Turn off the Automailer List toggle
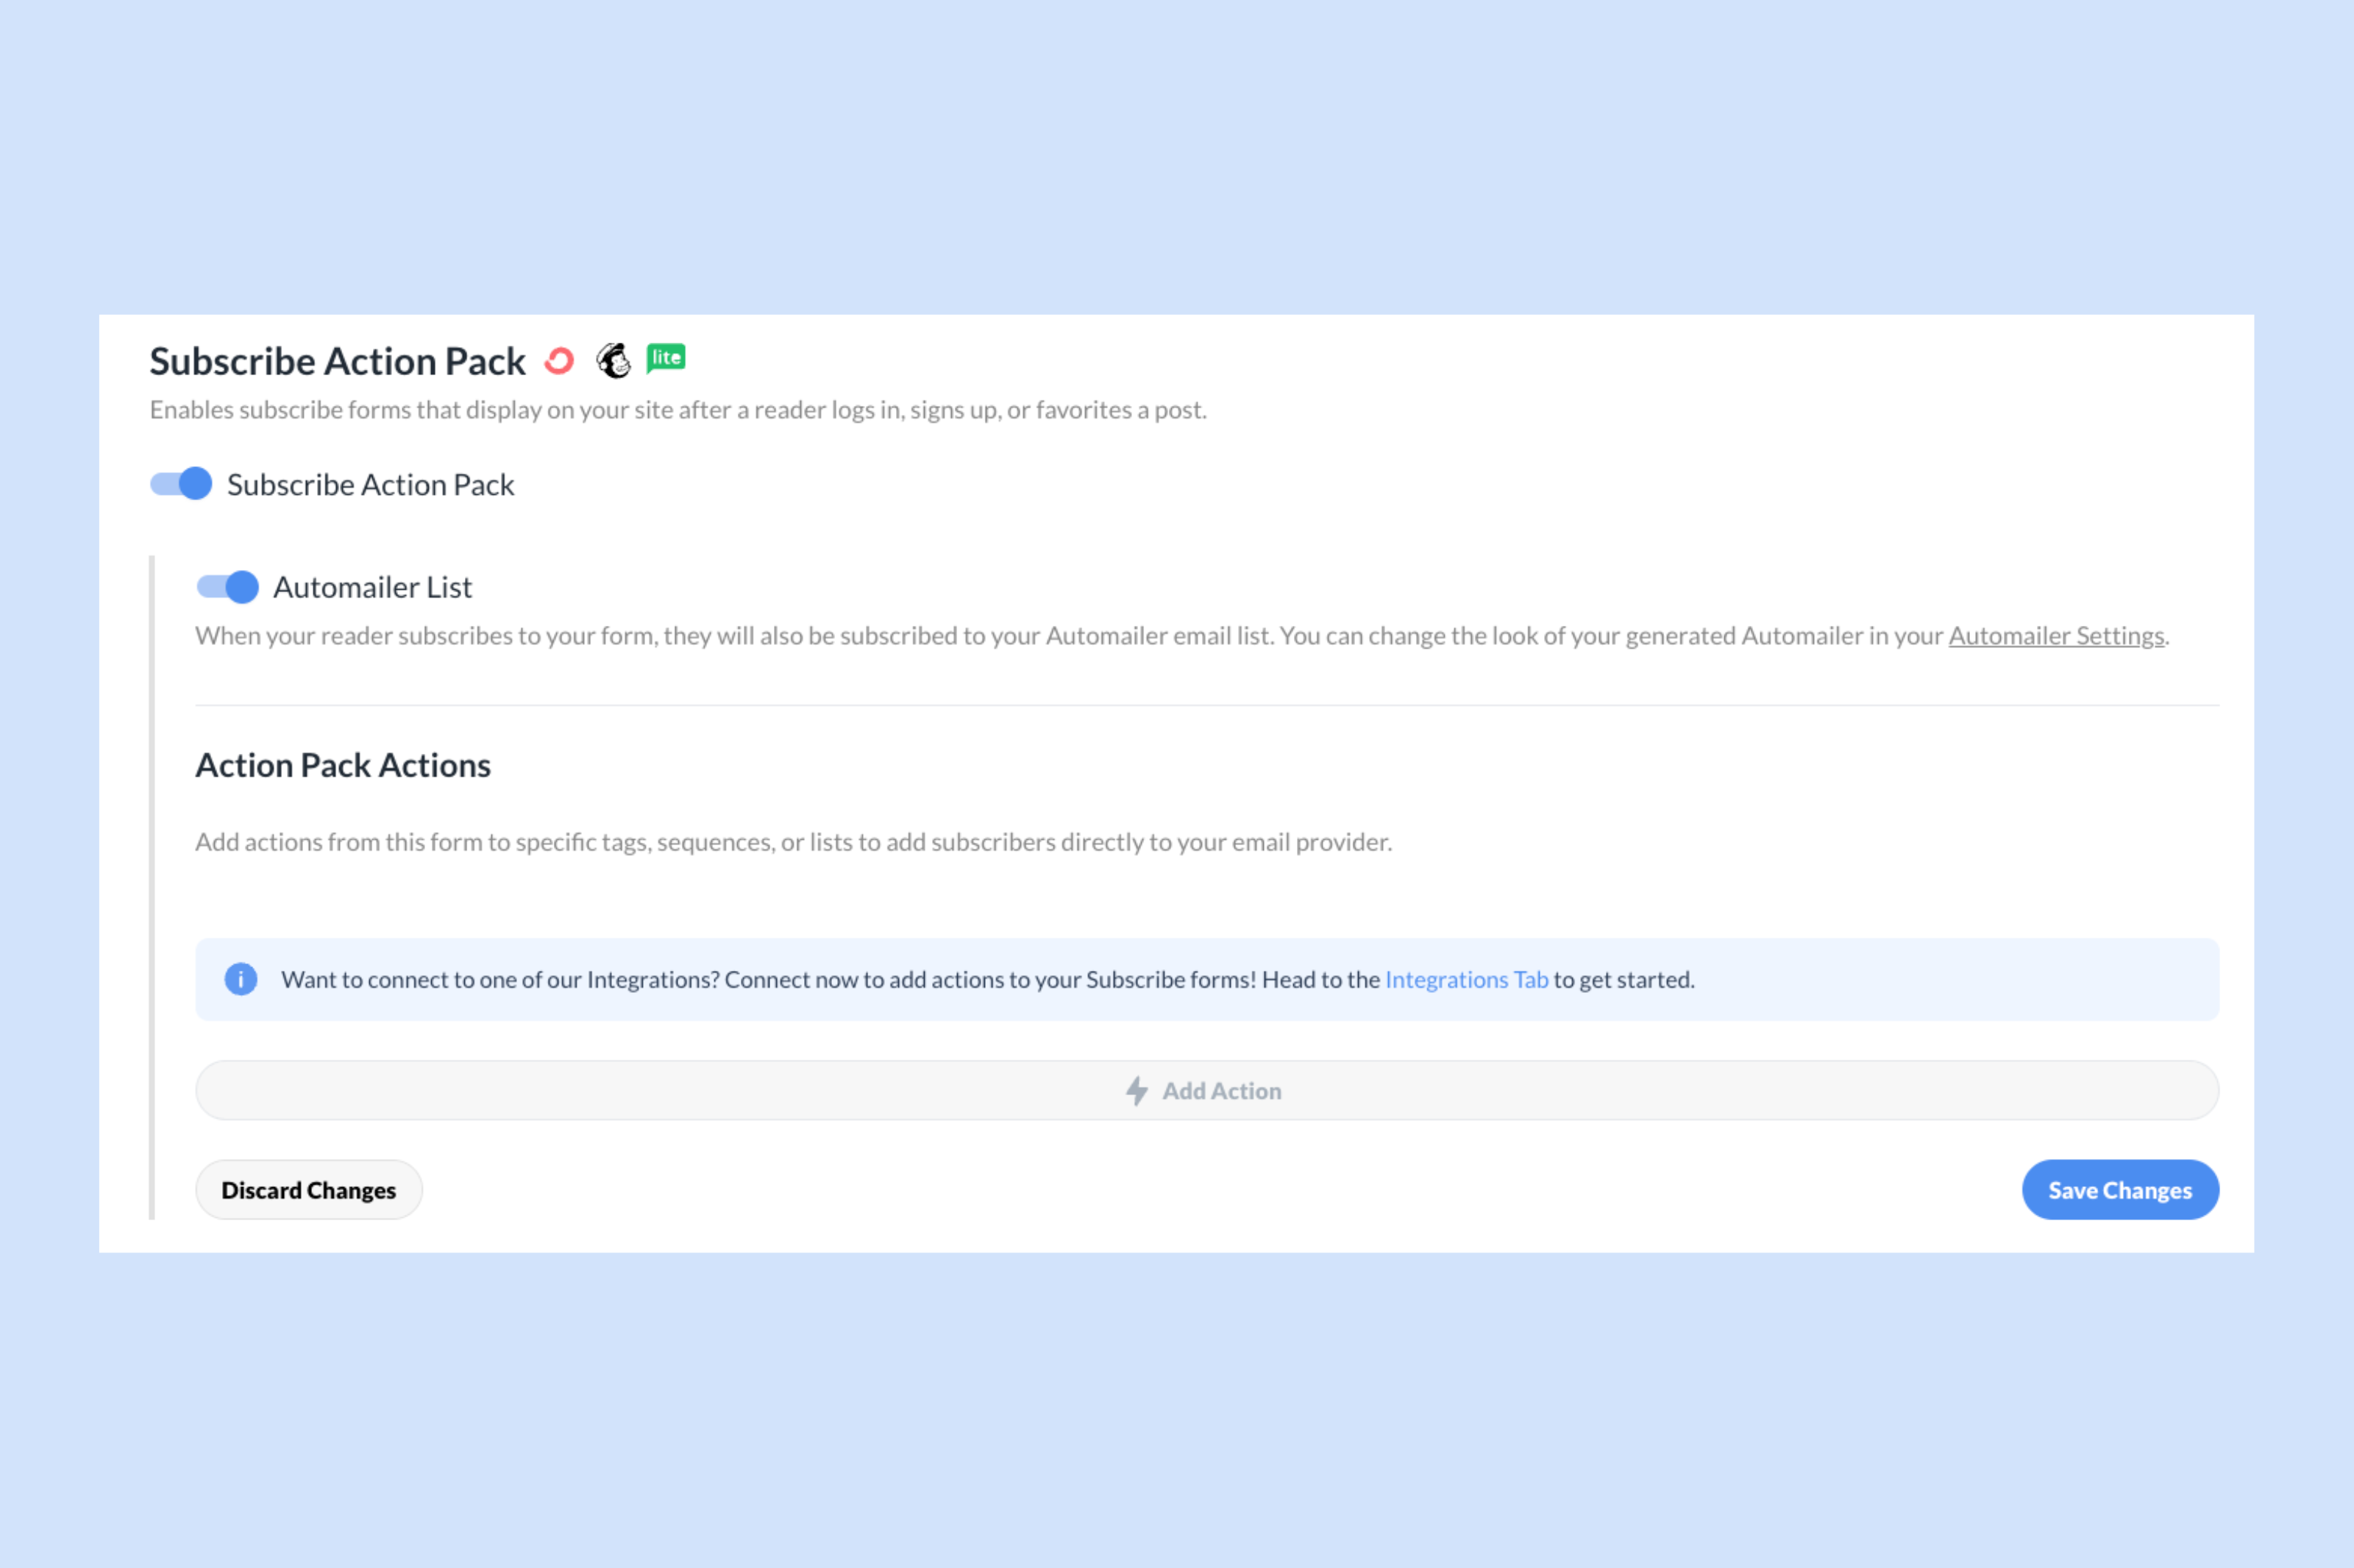The width and height of the screenshot is (2354, 1568). point(227,587)
